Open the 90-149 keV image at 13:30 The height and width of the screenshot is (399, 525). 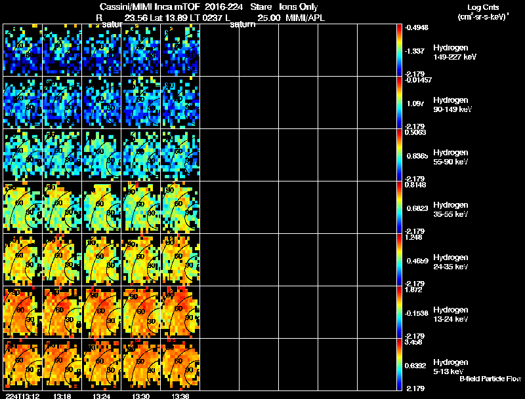(x=141, y=103)
